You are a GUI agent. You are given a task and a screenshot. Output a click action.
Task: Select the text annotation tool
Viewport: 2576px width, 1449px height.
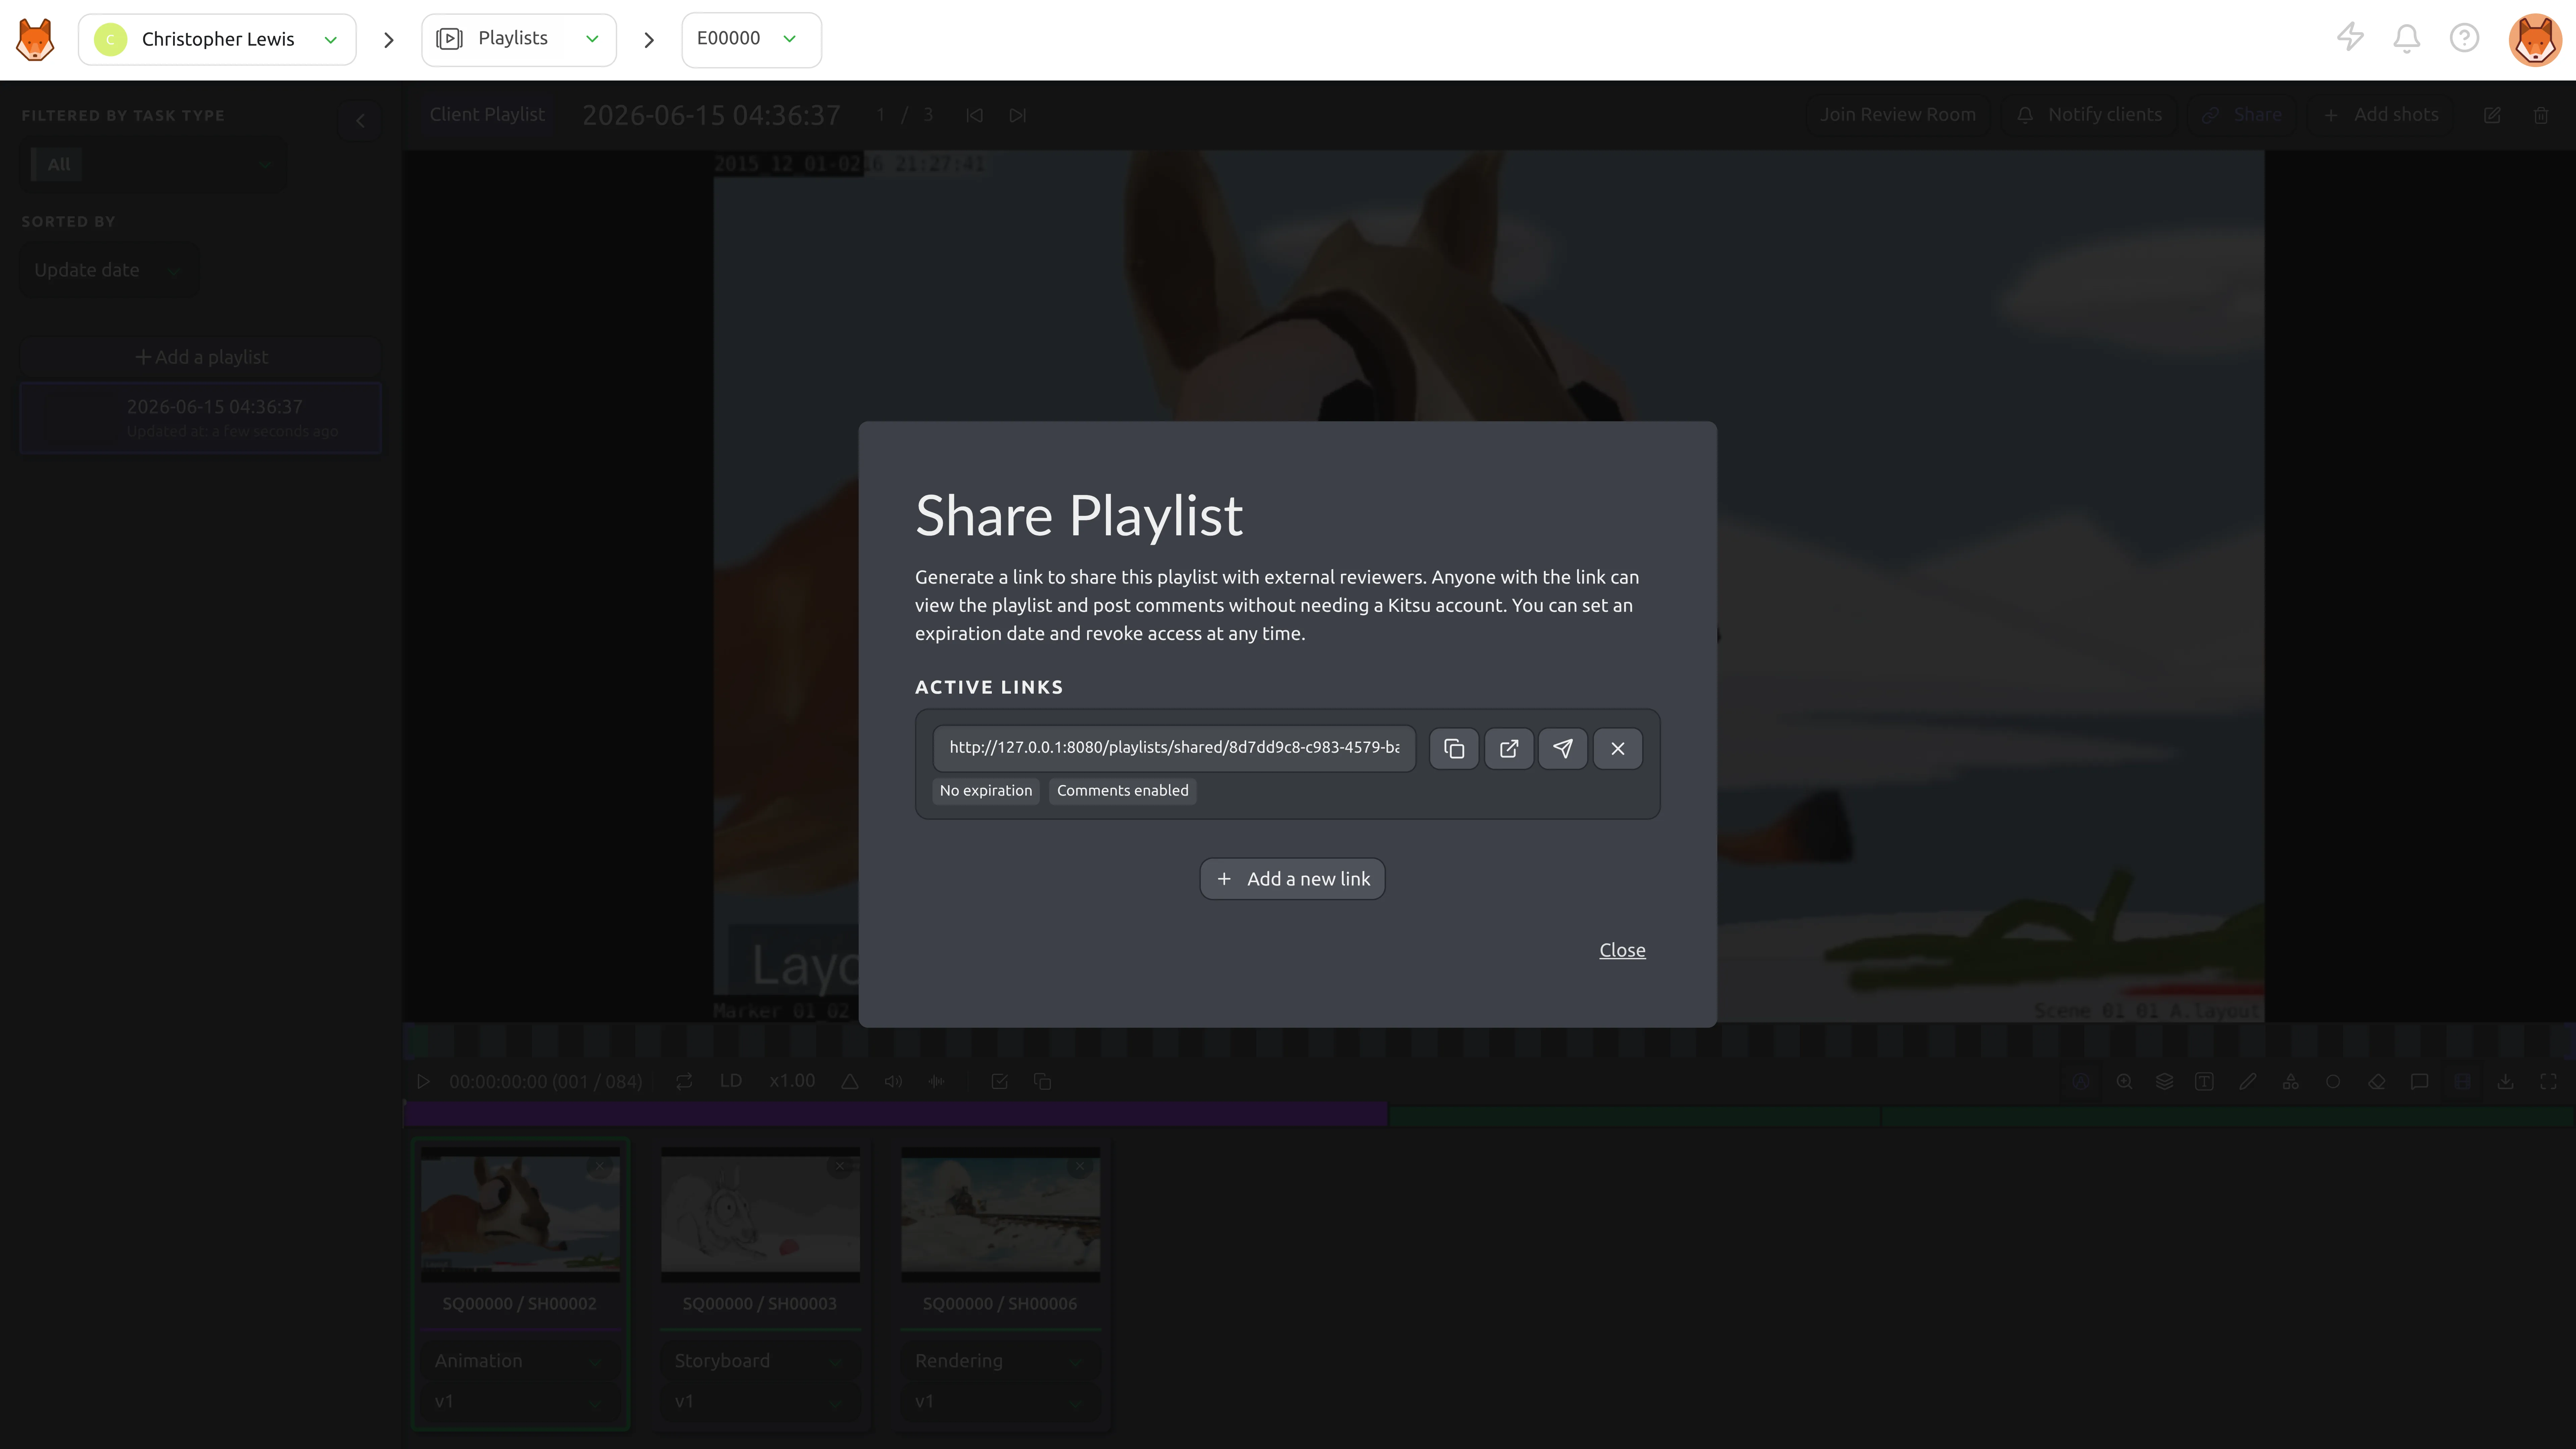point(2204,1082)
